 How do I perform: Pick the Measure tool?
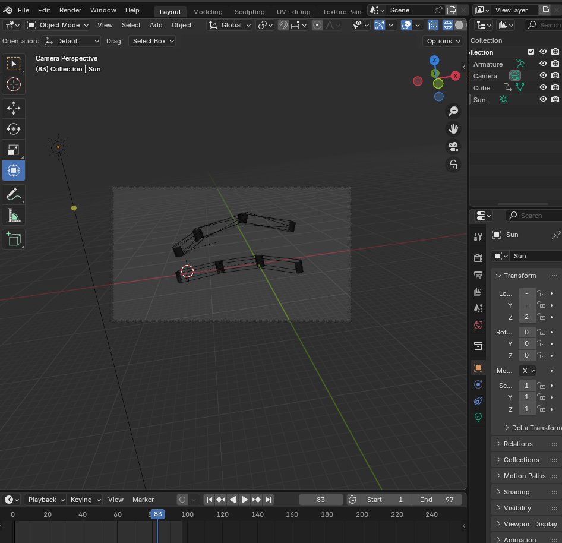coord(14,214)
